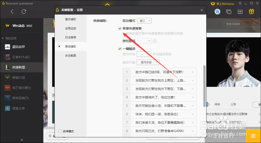Open the download manager icon
Image resolution: width=261 pixels, height=143 pixels.
pos(240,12)
